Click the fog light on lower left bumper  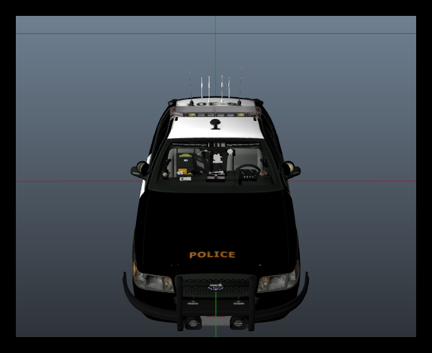coord(193,323)
